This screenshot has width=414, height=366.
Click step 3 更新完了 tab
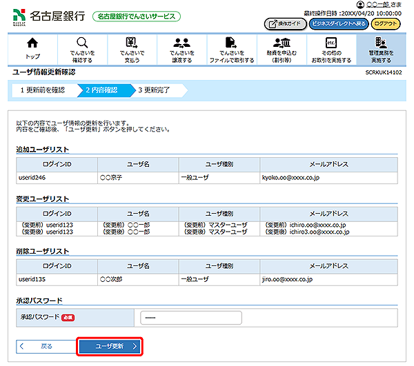[x=157, y=90]
